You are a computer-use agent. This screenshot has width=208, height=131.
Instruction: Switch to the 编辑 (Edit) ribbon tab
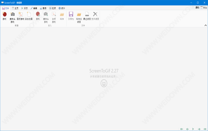34,8
